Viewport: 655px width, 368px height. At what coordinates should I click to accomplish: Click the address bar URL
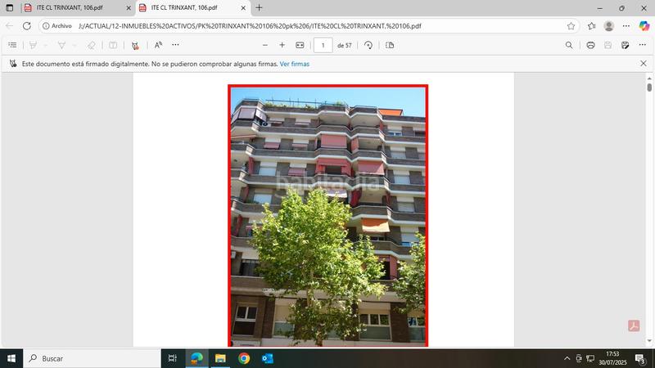pyautogui.click(x=250, y=26)
